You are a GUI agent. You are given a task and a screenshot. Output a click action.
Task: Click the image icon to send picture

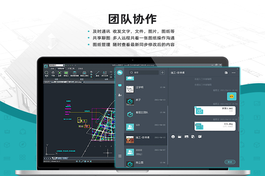pyautogui.click(x=186, y=137)
